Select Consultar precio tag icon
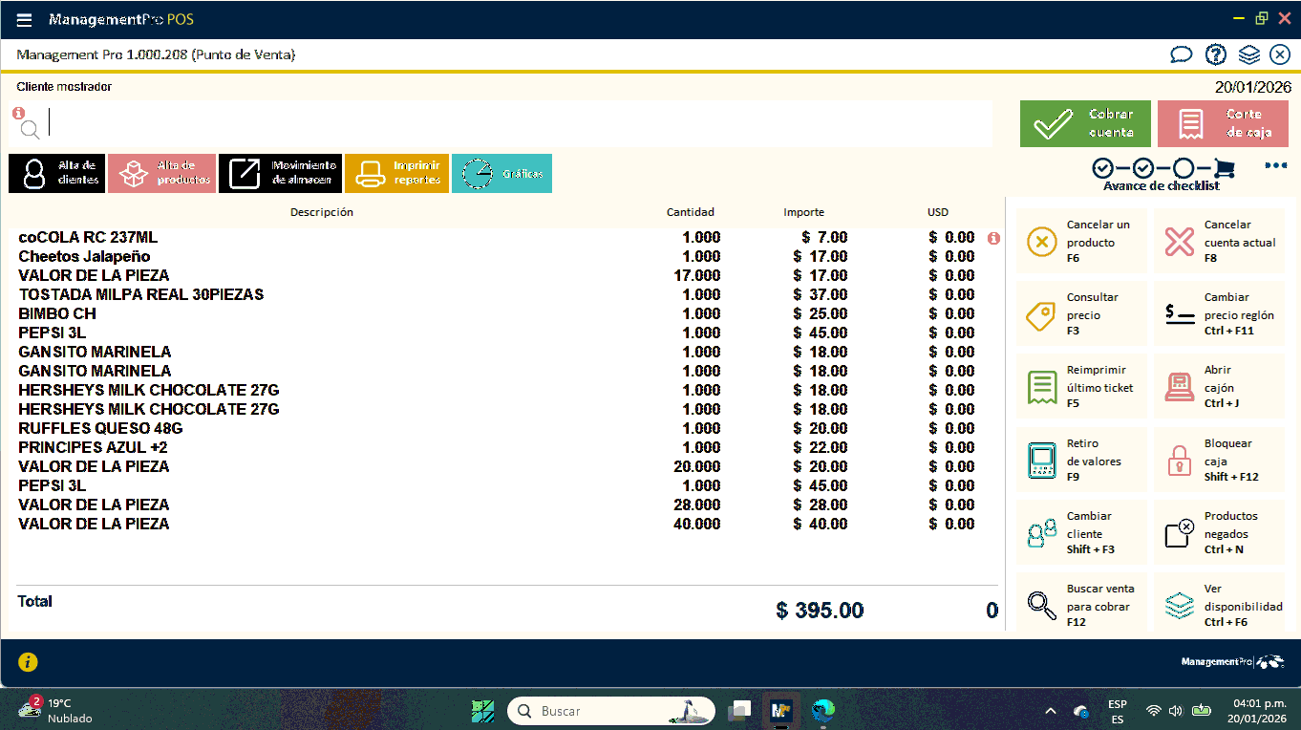This screenshot has width=1301, height=730. tap(1041, 315)
